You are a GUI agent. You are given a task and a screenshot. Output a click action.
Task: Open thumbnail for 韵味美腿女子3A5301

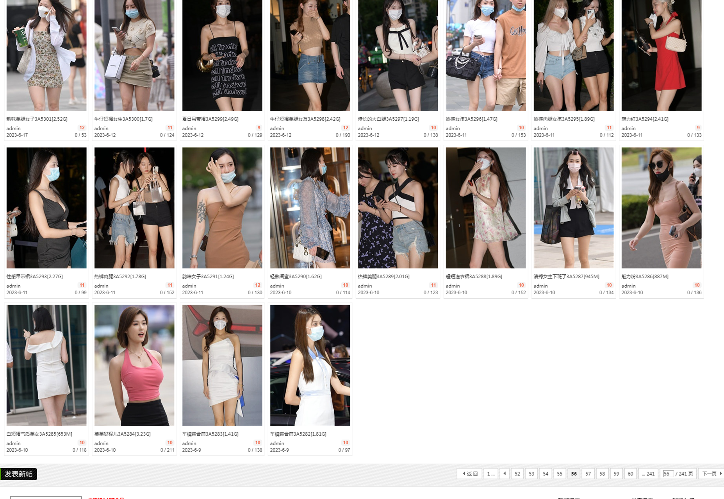coord(46,55)
